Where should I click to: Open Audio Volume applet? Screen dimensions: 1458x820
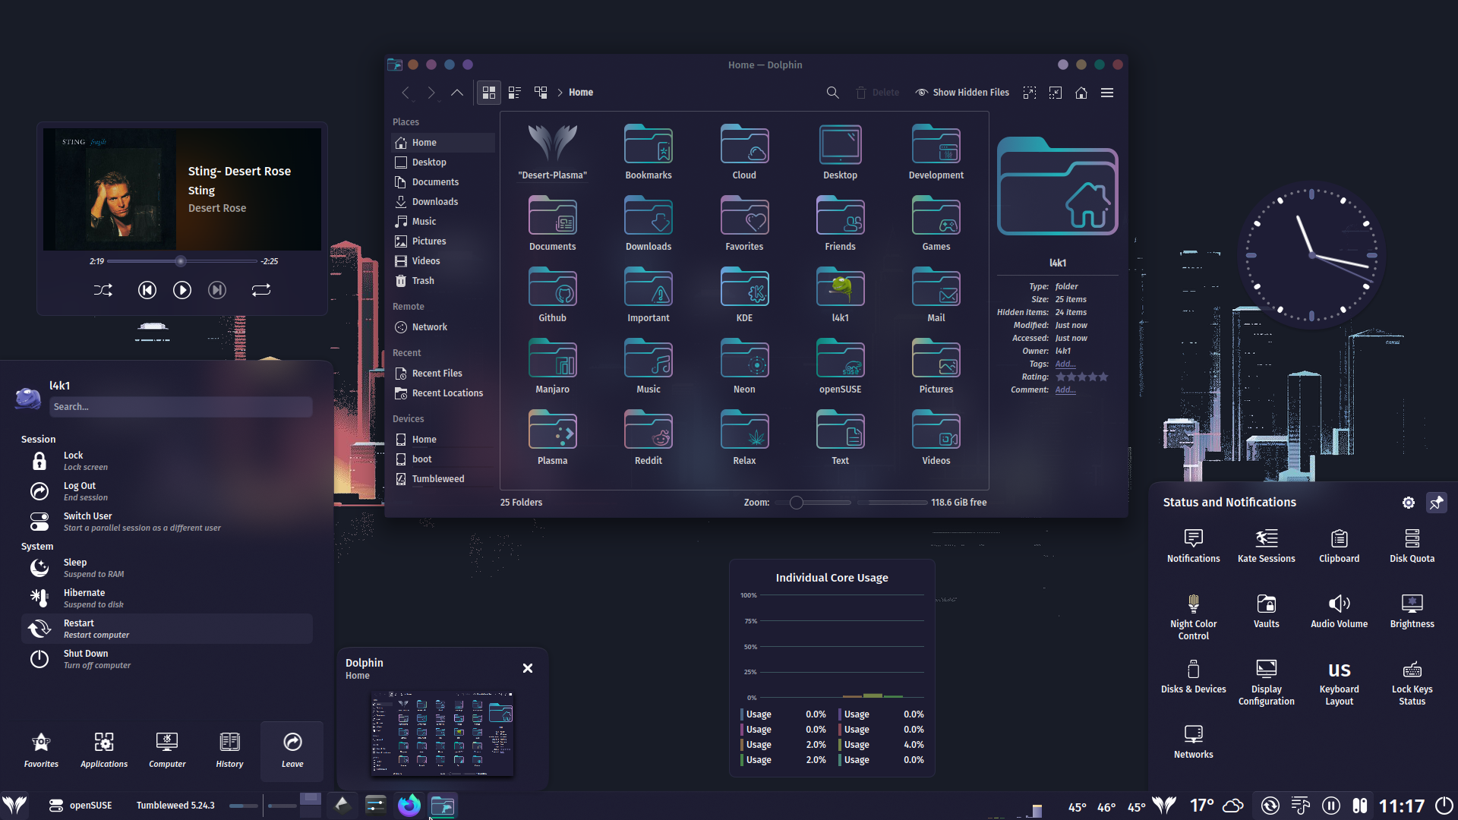[1340, 612]
